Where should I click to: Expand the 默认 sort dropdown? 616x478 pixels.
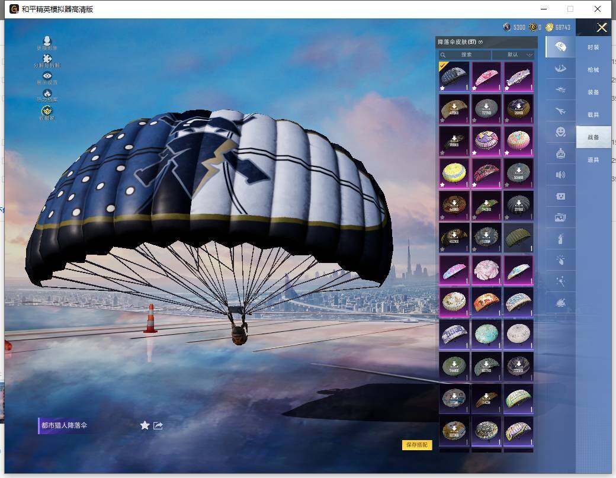[x=513, y=54]
